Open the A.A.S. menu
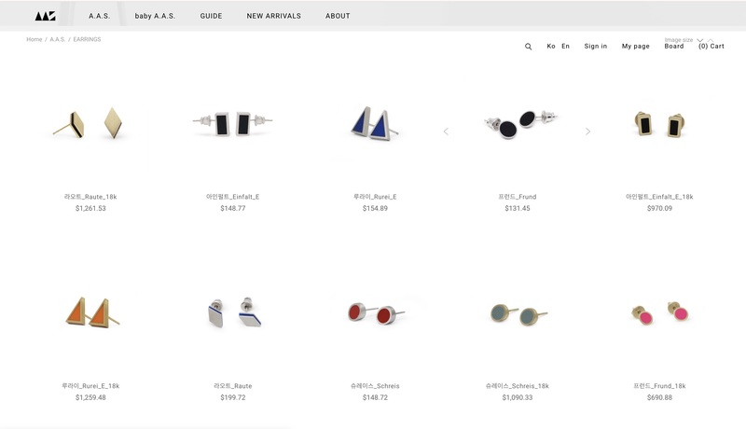This screenshot has height=429, width=746. tap(99, 16)
